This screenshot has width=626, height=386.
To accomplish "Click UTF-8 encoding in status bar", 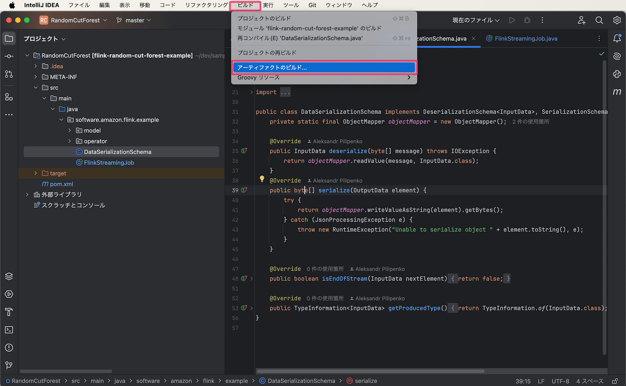I will click(560, 381).
